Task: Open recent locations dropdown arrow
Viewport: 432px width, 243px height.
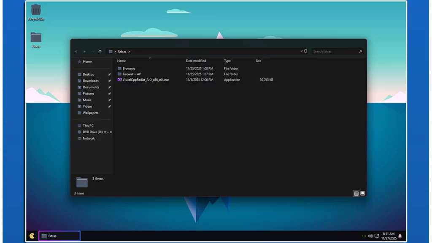Action: coord(93,51)
